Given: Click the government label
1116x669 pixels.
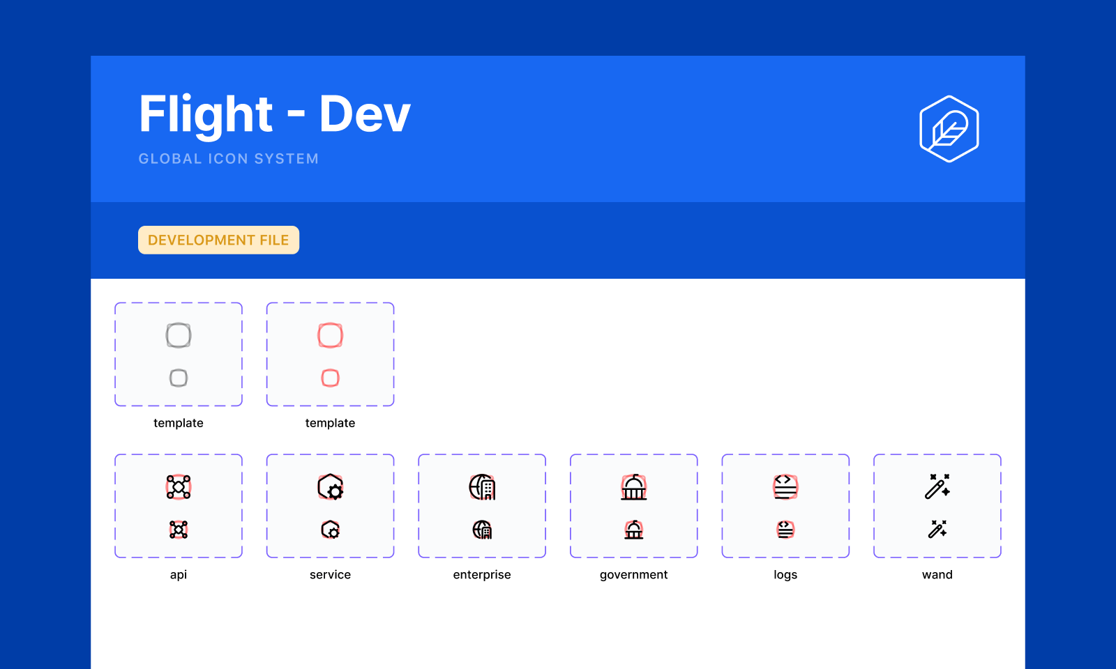Looking at the screenshot, I should click(634, 575).
